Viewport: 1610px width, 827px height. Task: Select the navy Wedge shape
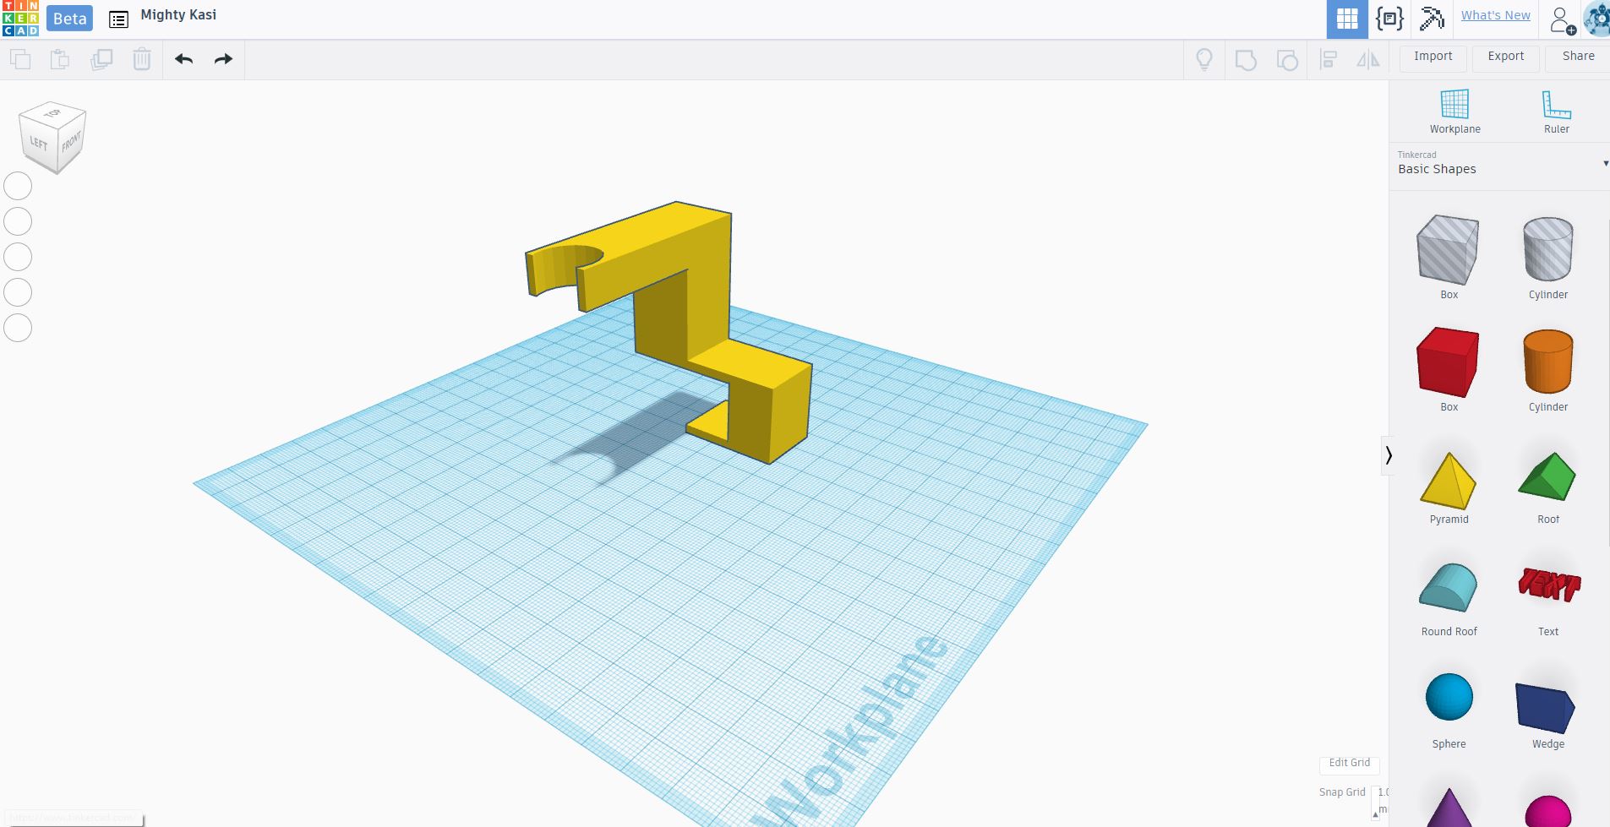click(x=1547, y=710)
